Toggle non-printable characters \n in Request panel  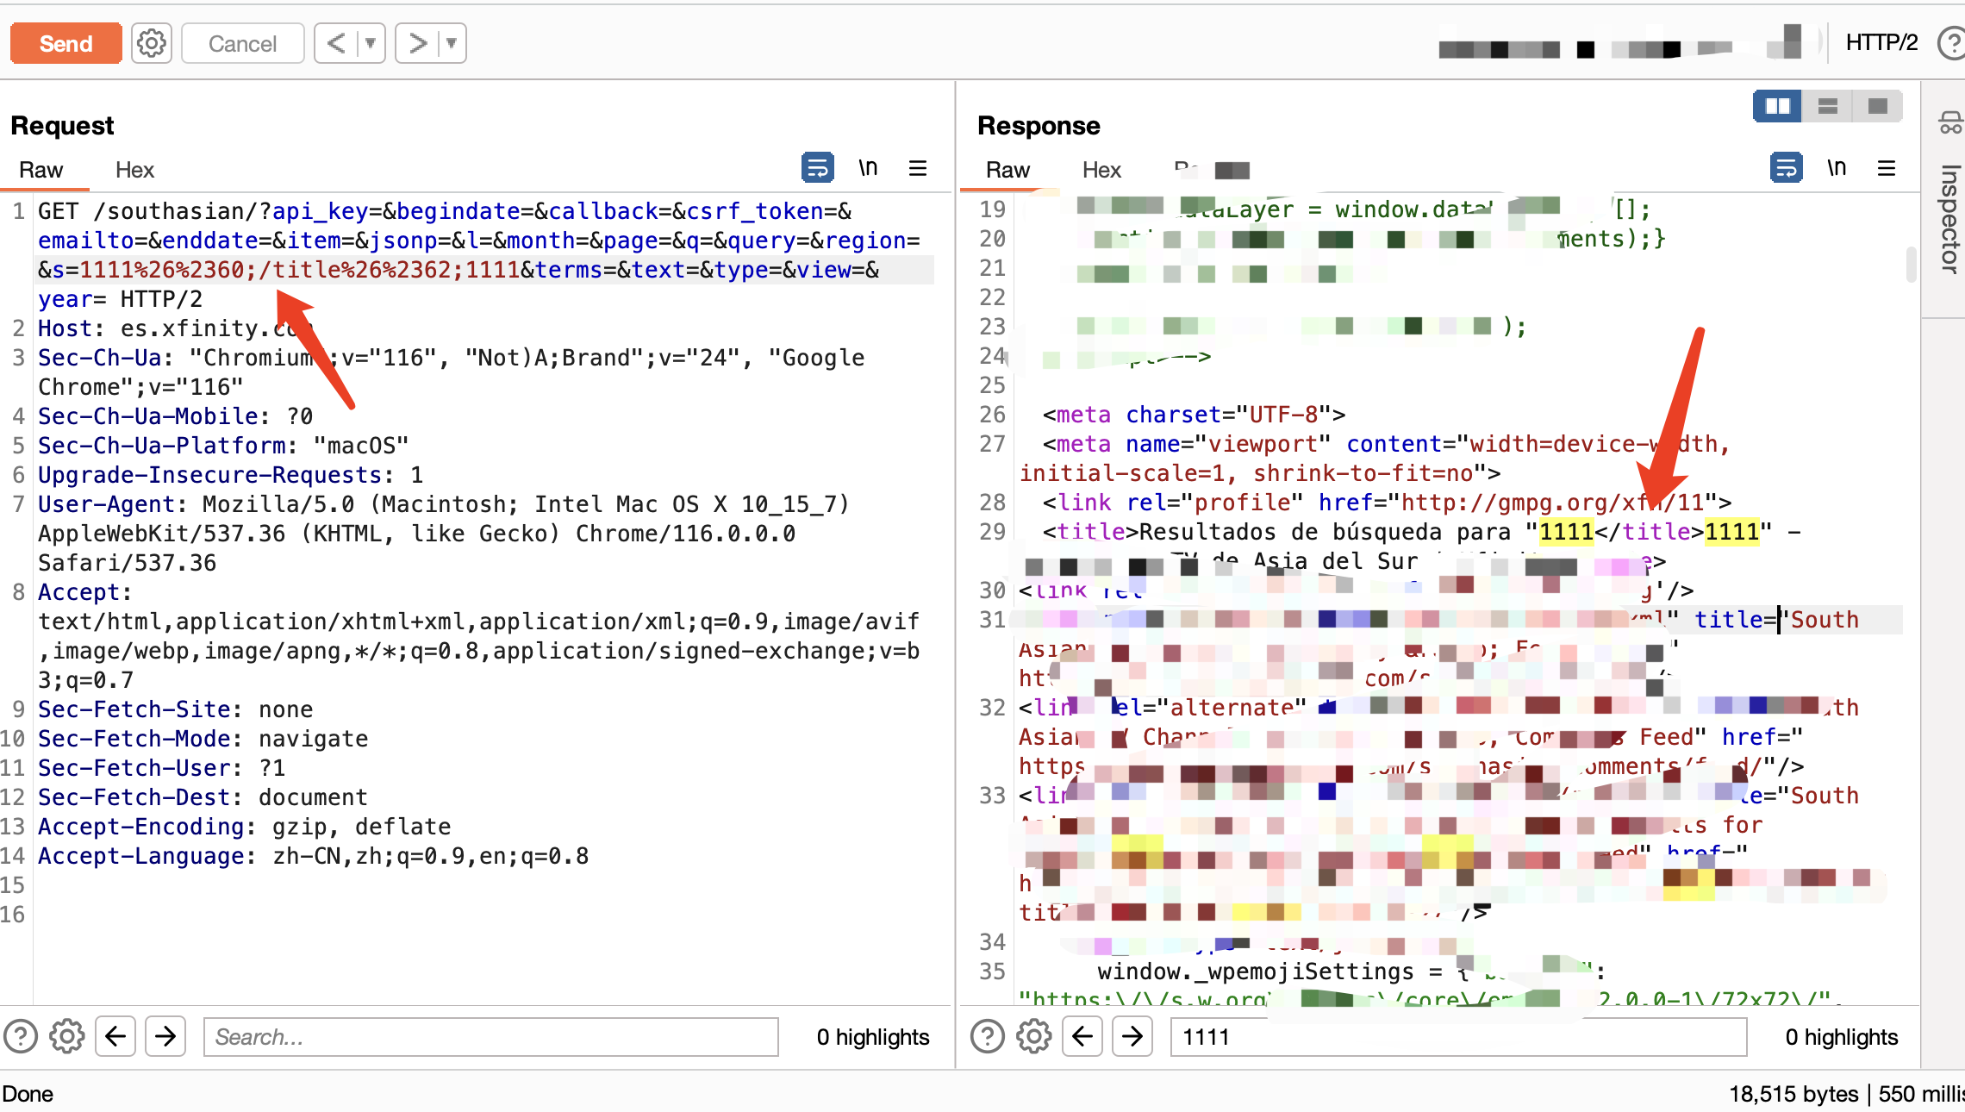coord(868,167)
